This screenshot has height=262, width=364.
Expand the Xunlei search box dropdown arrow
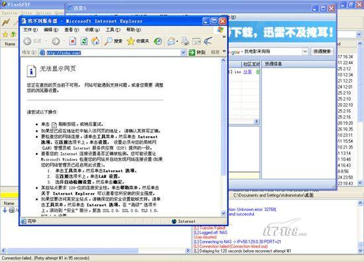(305, 52)
